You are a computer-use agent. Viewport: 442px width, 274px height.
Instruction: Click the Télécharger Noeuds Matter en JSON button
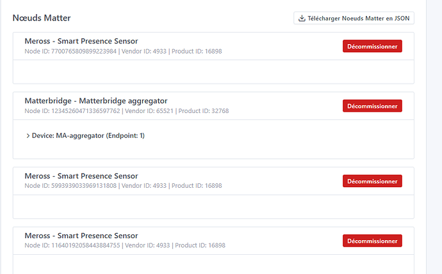coord(354,18)
